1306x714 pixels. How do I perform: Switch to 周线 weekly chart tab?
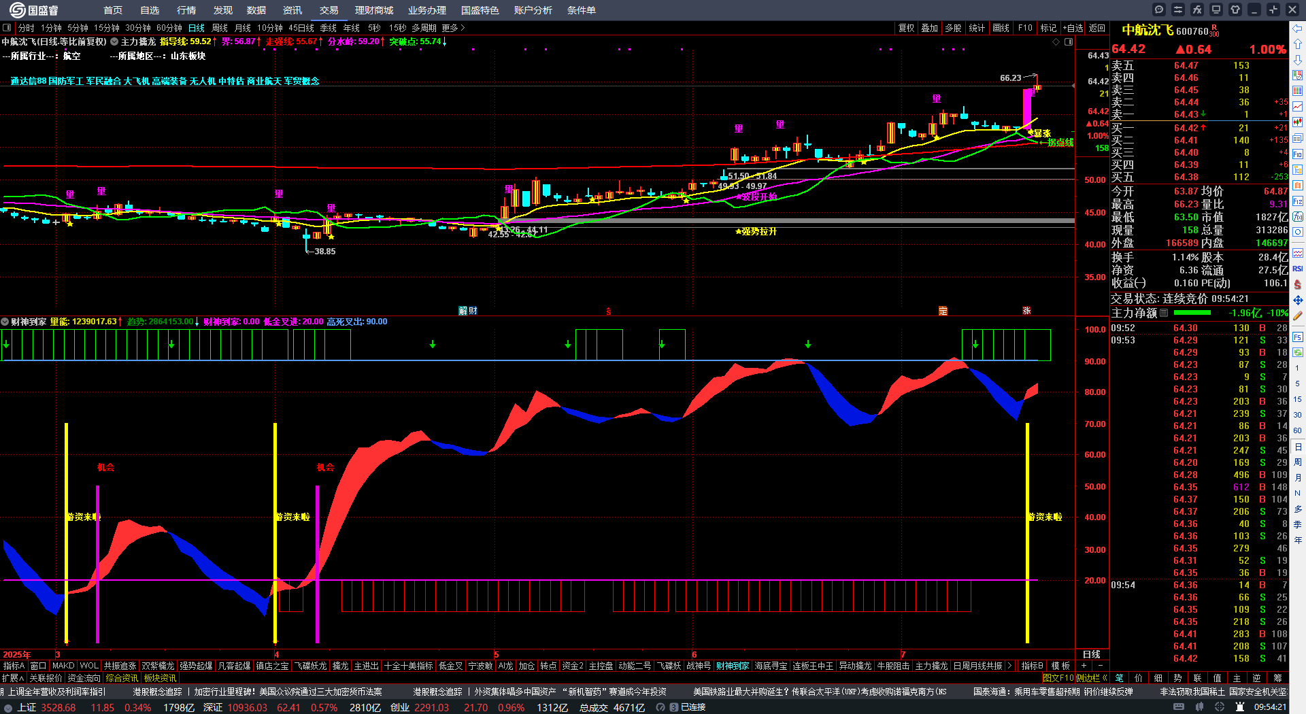(x=220, y=28)
